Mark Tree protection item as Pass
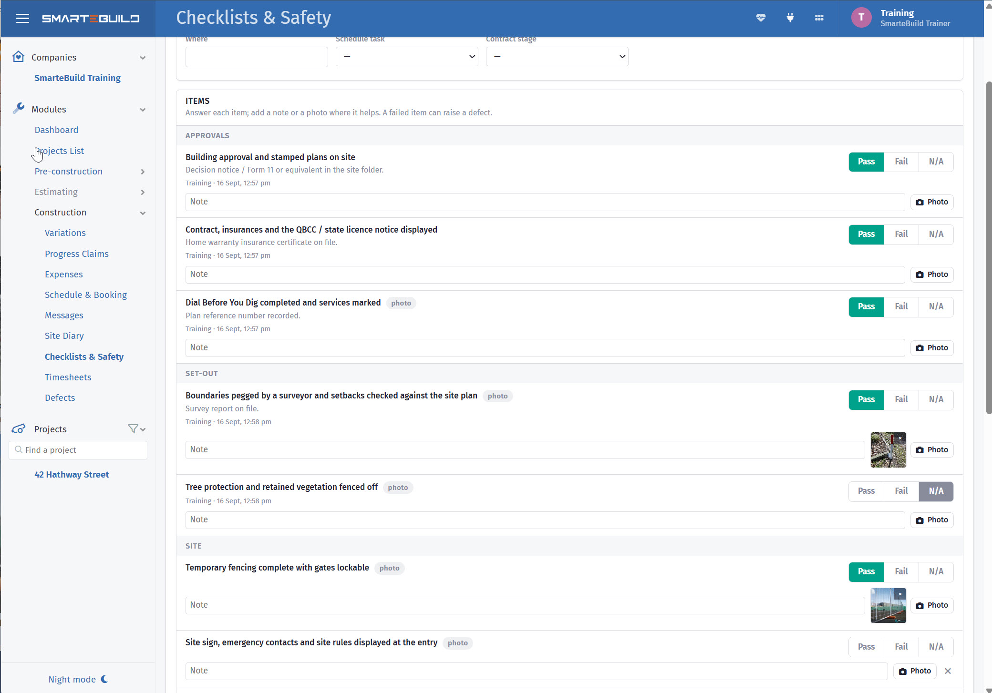The width and height of the screenshot is (992, 693). (x=866, y=491)
